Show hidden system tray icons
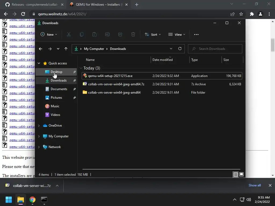 [x=234, y=200]
